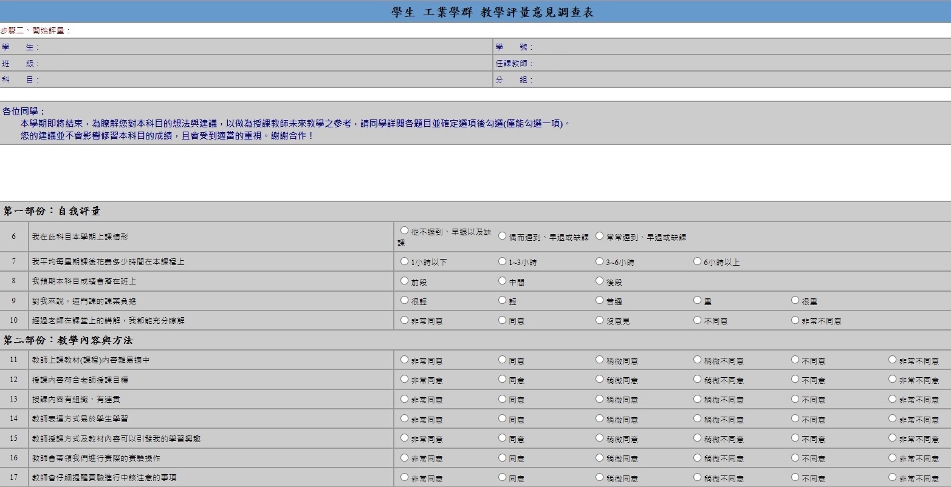Choose '稍微同意' for question 13
The image size is (951, 487).
tap(600, 399)
